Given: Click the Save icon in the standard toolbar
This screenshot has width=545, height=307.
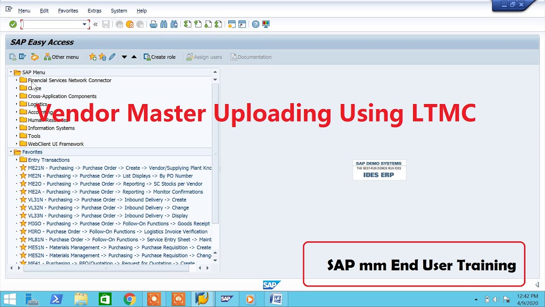Looking at the screenshot, I should click(106, 24).
